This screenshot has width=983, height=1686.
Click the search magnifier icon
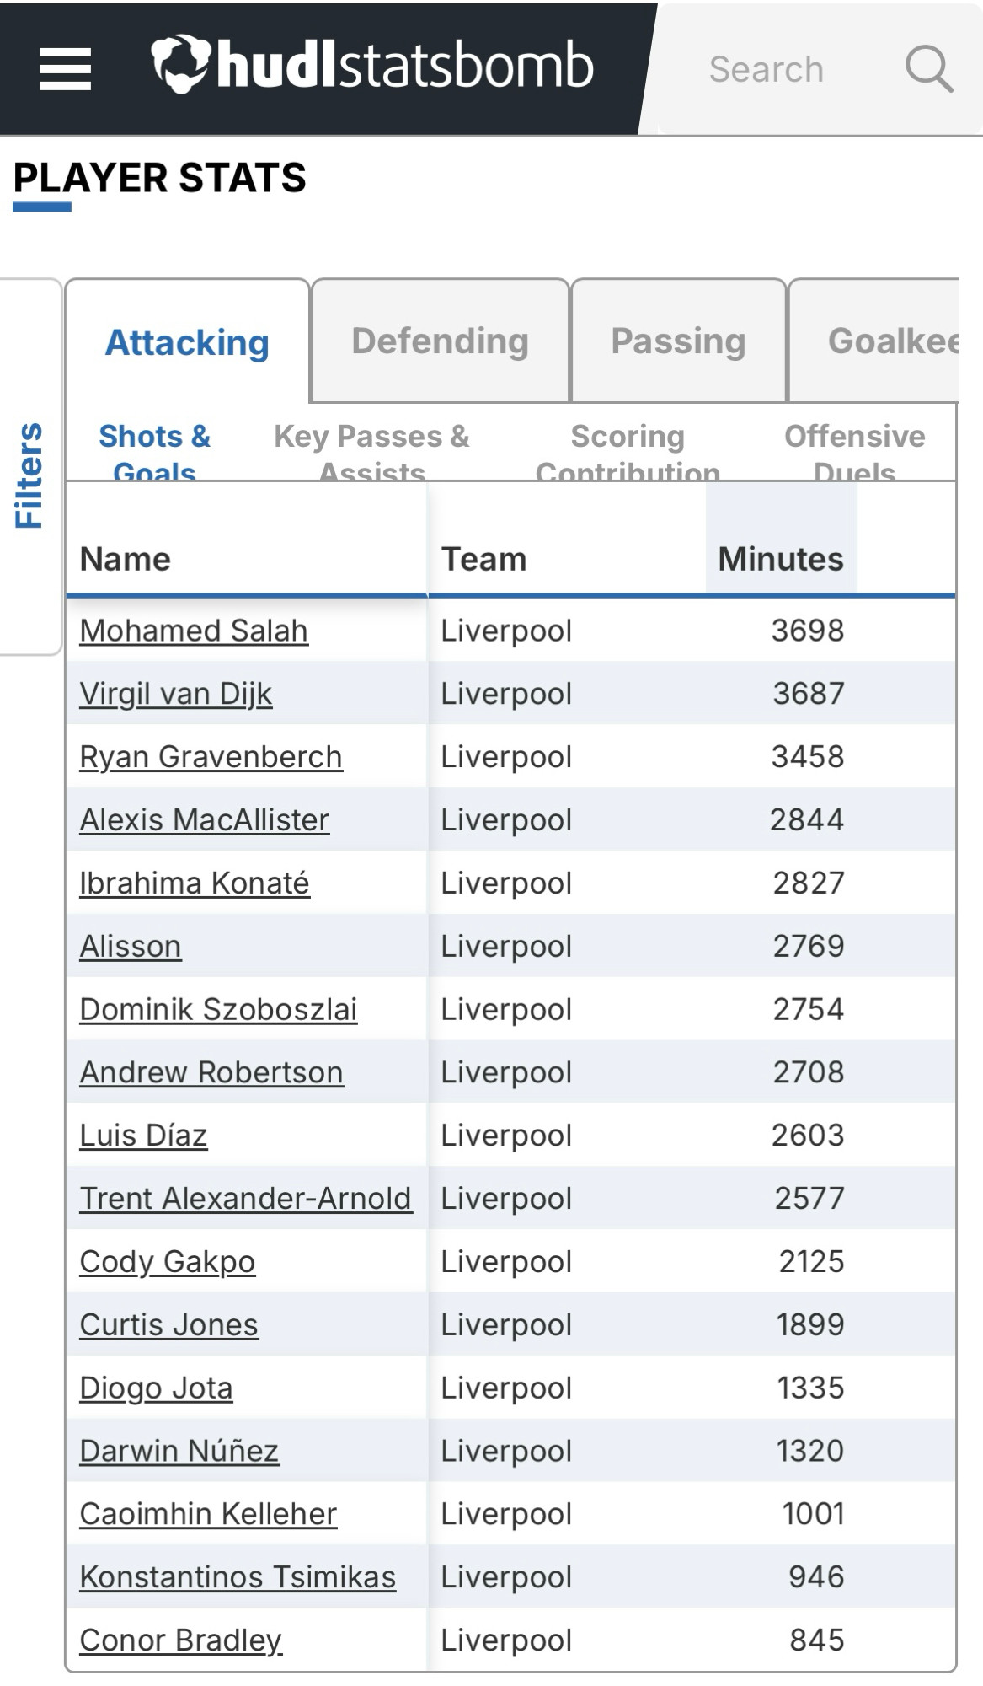coord(929,68)
